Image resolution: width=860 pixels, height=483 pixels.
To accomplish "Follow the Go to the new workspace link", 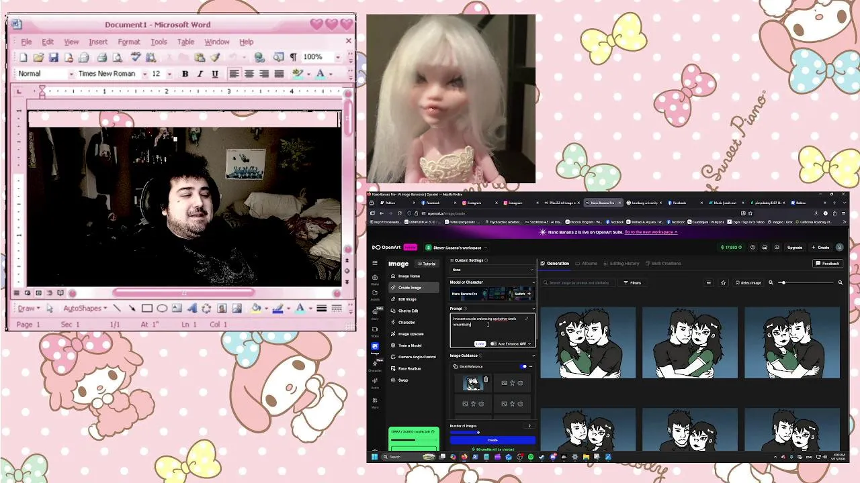I will [651, 232].
